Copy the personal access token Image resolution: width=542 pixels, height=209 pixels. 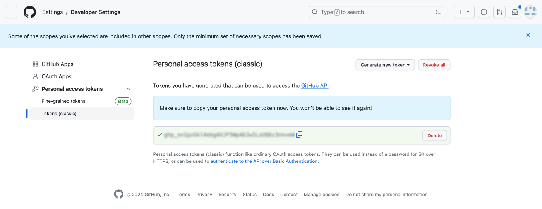click(299, 135)
